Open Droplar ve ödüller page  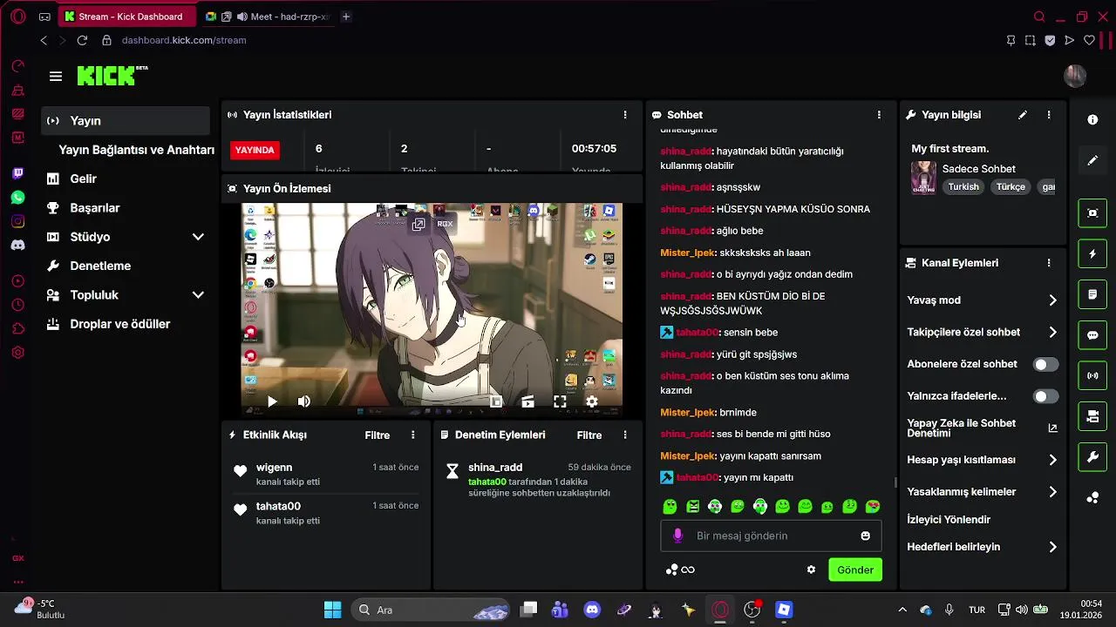(x=120, y=324)
